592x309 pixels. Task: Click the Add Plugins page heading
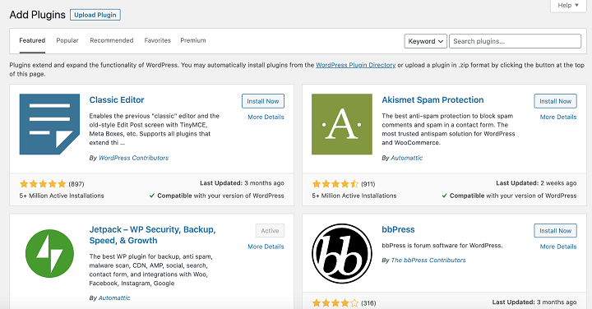tap(37, 15)
